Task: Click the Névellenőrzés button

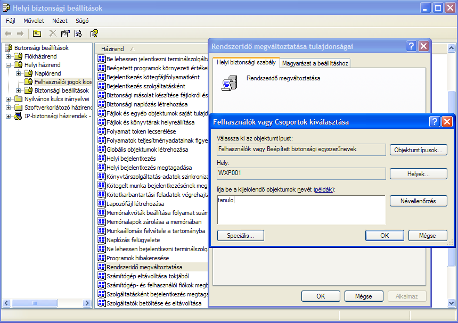Action: coord(418,201)
